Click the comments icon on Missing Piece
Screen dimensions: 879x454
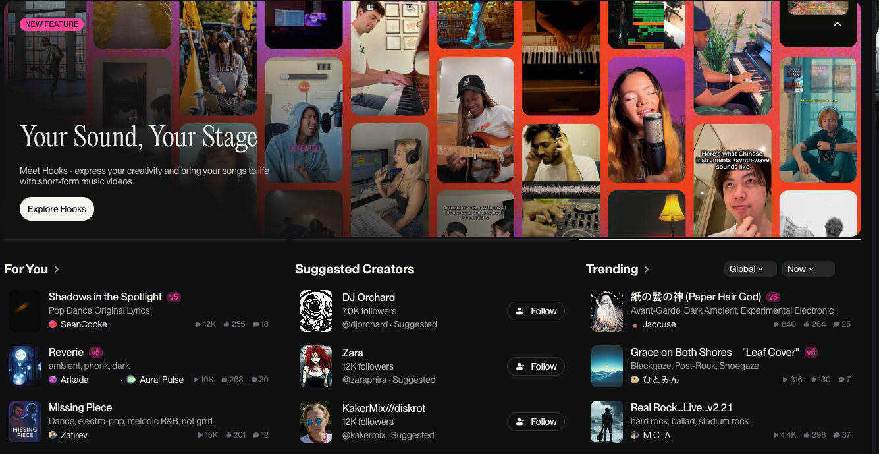(255, 435)
